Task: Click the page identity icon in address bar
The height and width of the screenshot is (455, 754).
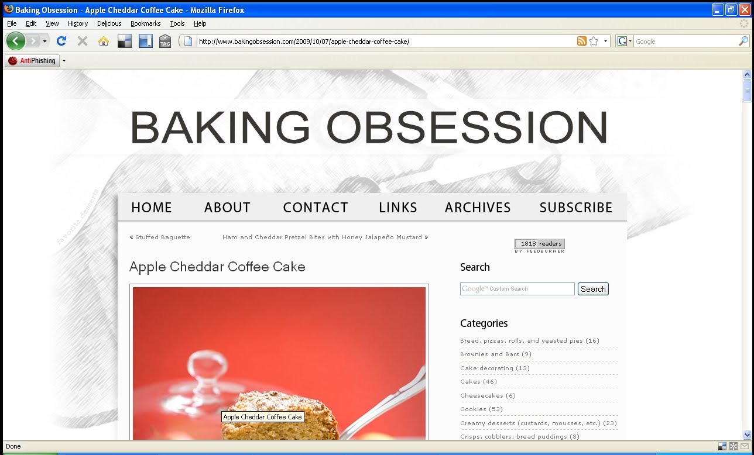Action: [x=188, y=41]
